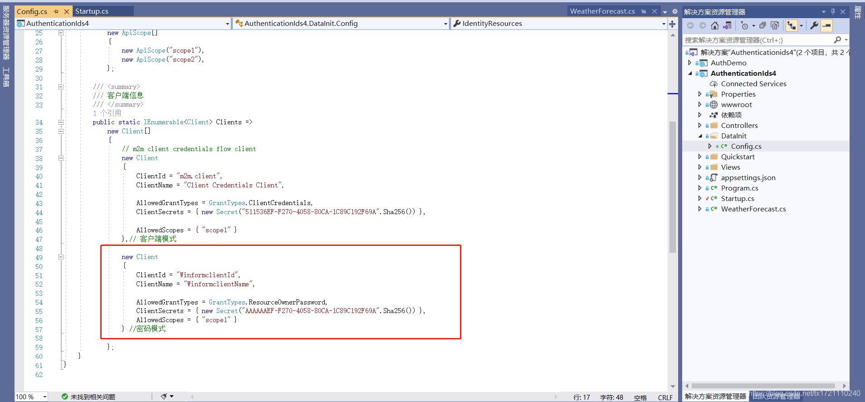
Task: Select WeatherForecast.cs in Solution Explorer
Action: click(753, 209)
